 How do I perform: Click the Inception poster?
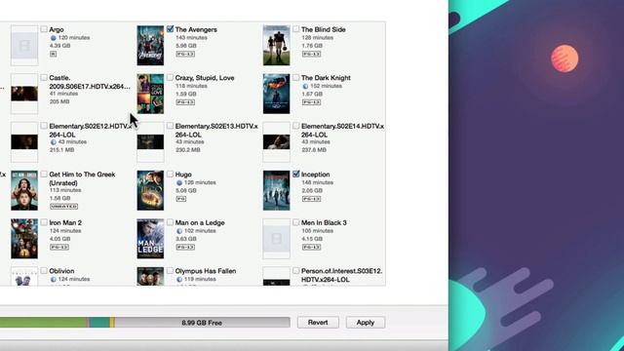pyautogui.click(x=277, y=191)
